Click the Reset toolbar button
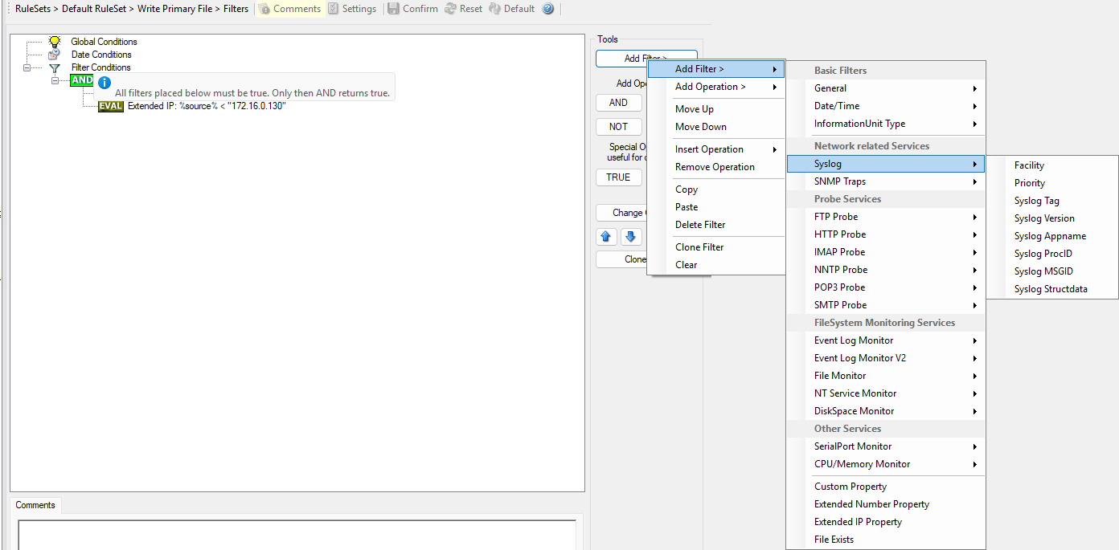1119x550 pixels. tap(463, 9)
